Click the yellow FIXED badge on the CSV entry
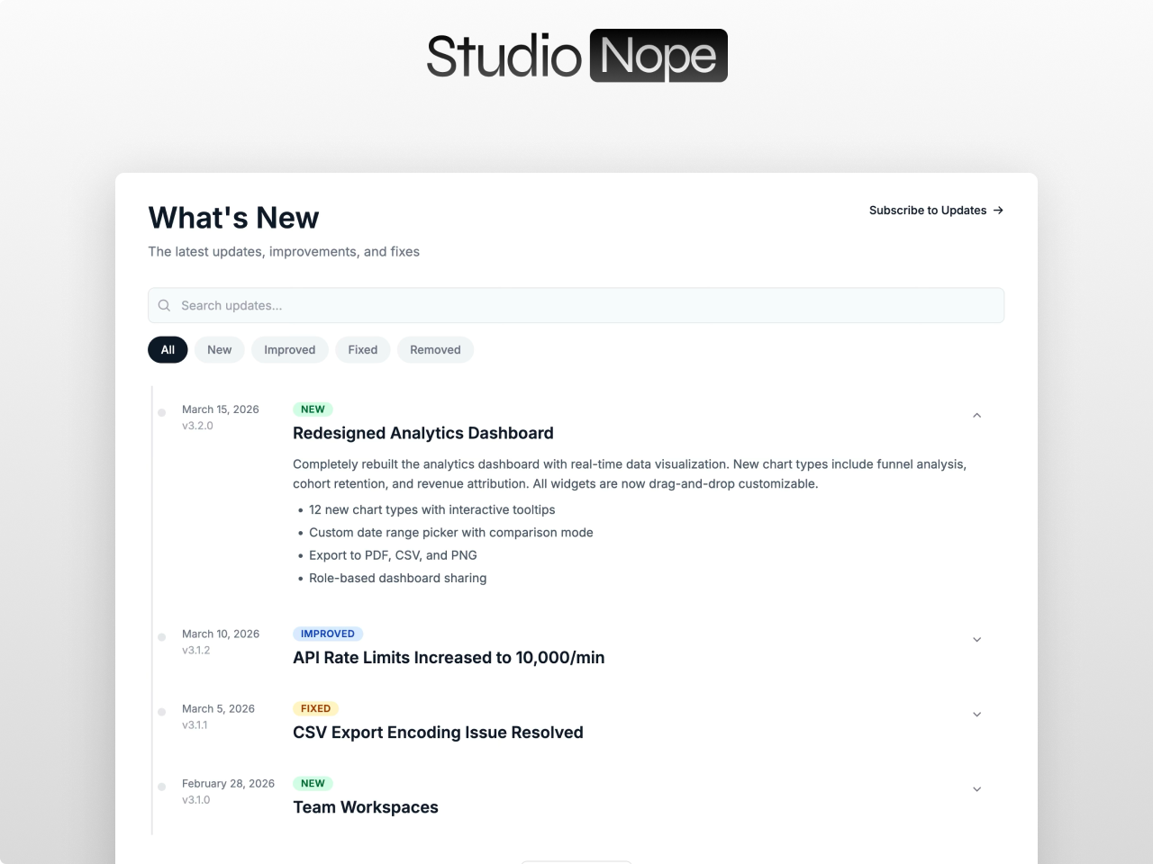 315,708
